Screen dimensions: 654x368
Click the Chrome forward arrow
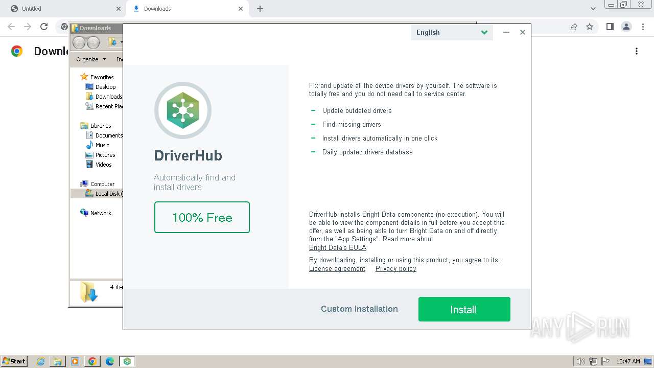pos(28,27)
